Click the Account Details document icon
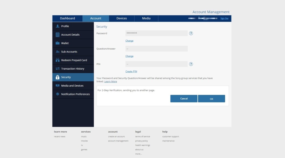The image size is (285, 158). 58,35
